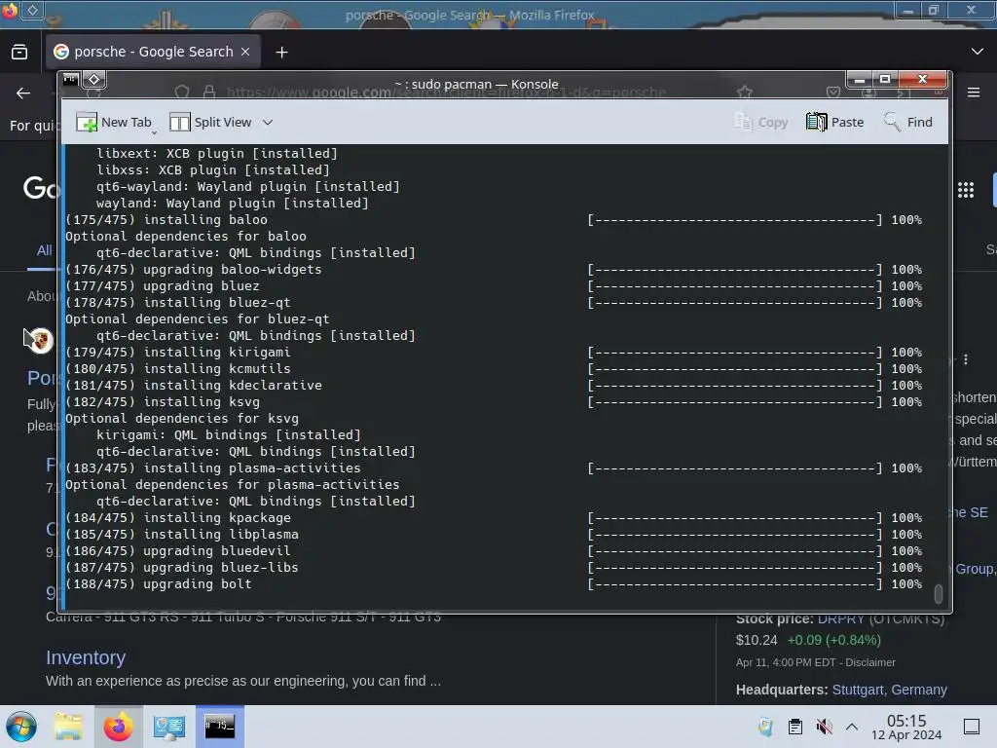Expand hidden system tray icons arrow
The image size is (997, 748).
(x=852, y=727)
